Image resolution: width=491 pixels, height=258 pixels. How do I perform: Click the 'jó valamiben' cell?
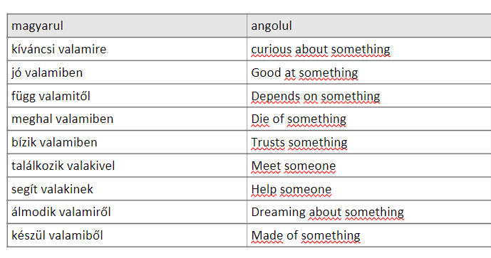(127, 72)
